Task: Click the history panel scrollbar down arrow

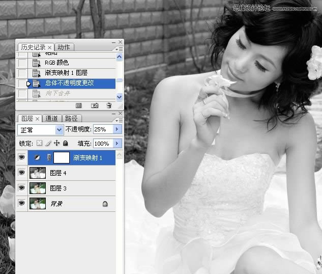Action: [120, 96]
